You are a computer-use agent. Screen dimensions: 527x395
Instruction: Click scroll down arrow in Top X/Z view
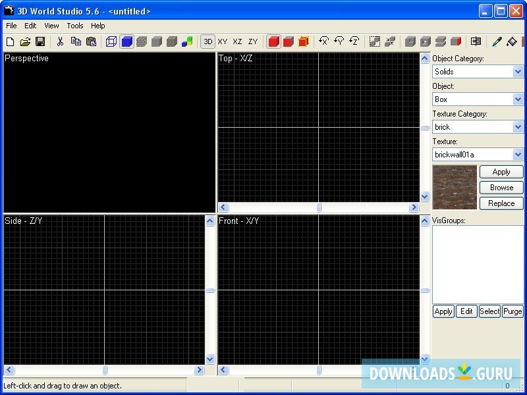(425, 196)
